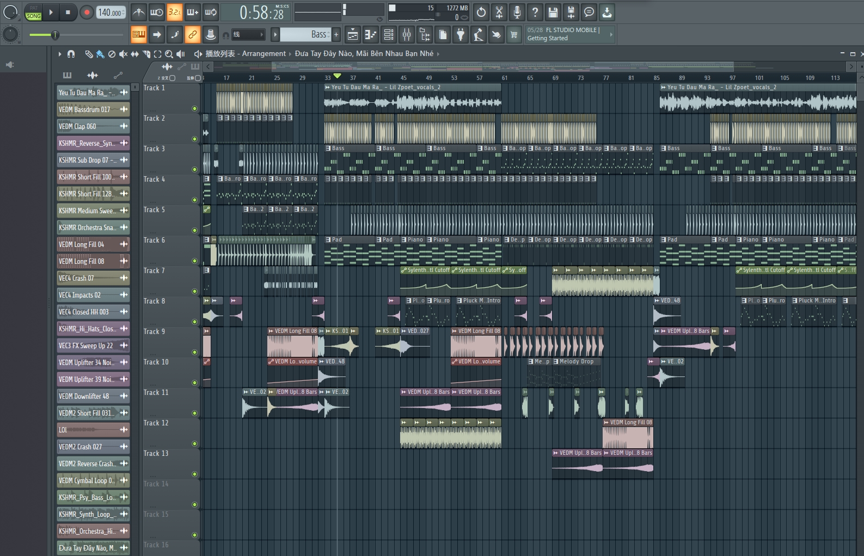The image size is (864, 556).
Task: Save the project with the floppy icon
Action: [553, 12]
